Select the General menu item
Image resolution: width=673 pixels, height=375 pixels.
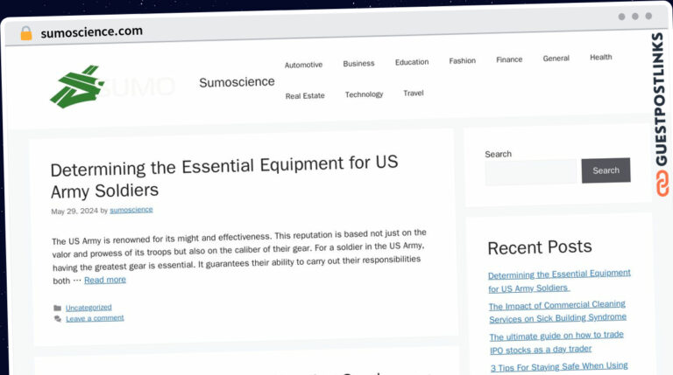[556, 59]
